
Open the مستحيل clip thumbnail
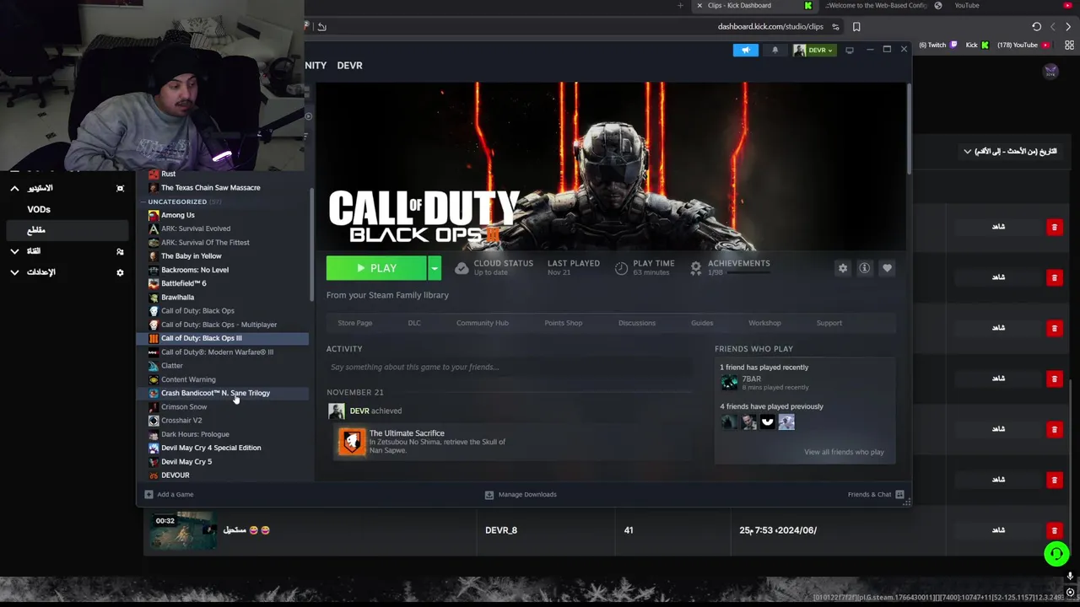click(x=183, y=530)
